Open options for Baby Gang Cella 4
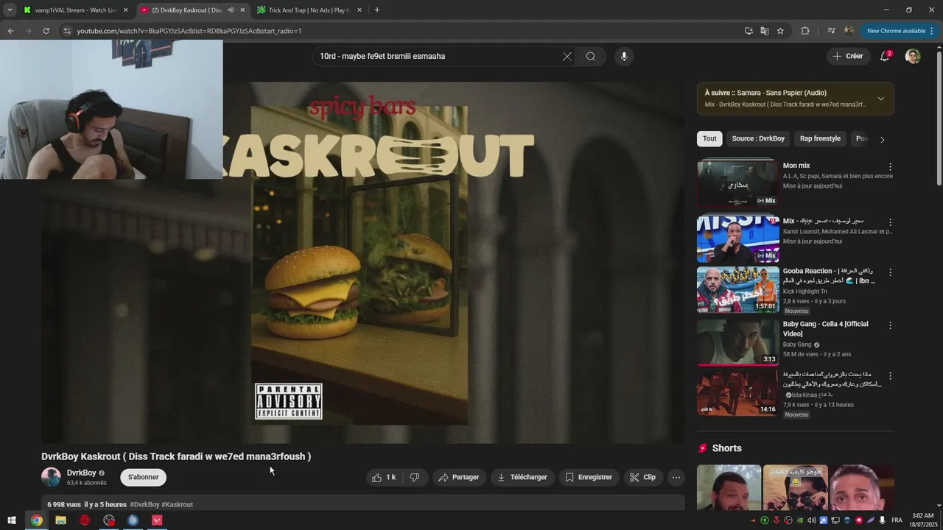This screenshot has height=530, width=943. 890,325
